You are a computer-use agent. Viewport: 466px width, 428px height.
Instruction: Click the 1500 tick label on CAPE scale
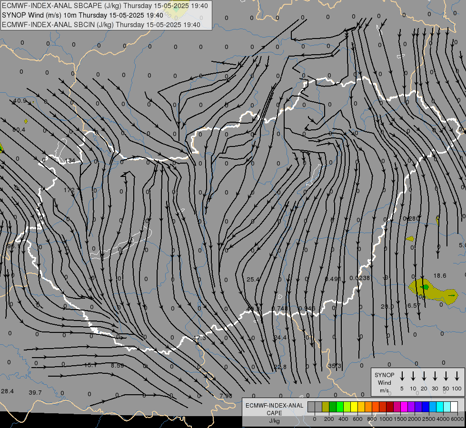[x=400, y=419]
